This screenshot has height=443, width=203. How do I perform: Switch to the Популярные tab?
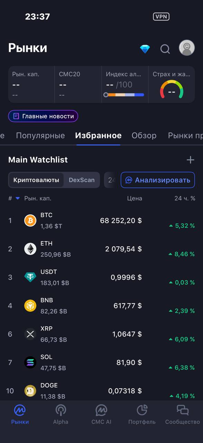pyautogui.click(x=40, y=136)
